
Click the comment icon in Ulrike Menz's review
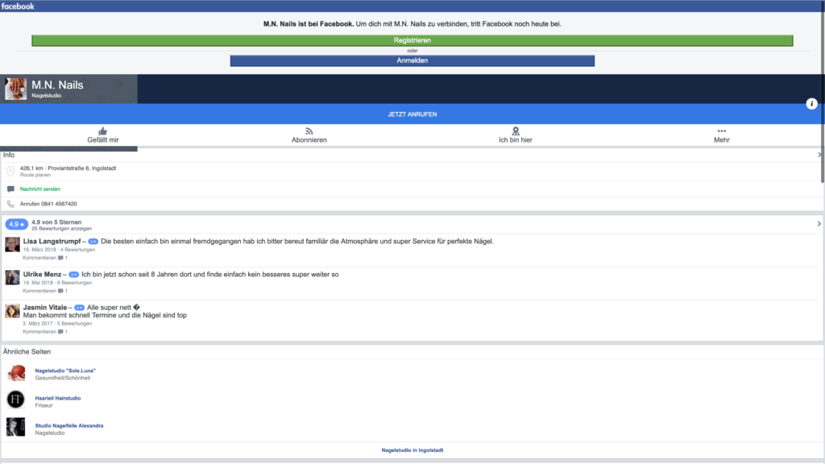coord(60,291)
